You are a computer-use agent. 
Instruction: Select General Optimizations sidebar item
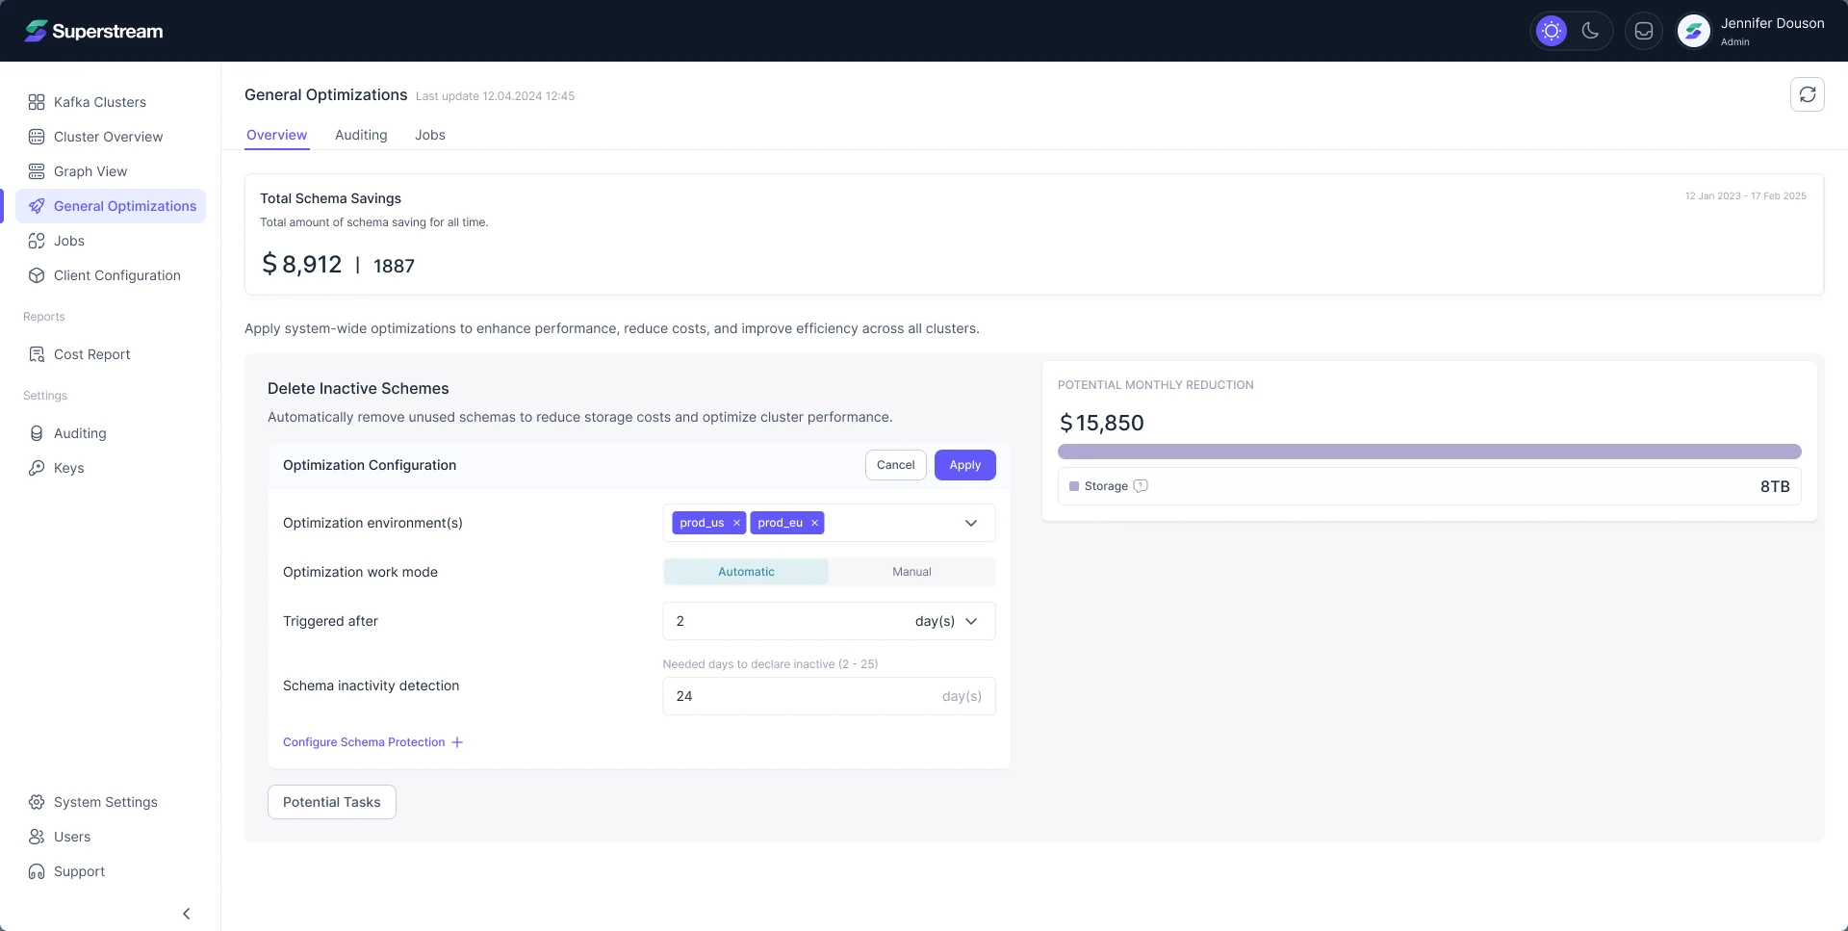pos(111,206)
